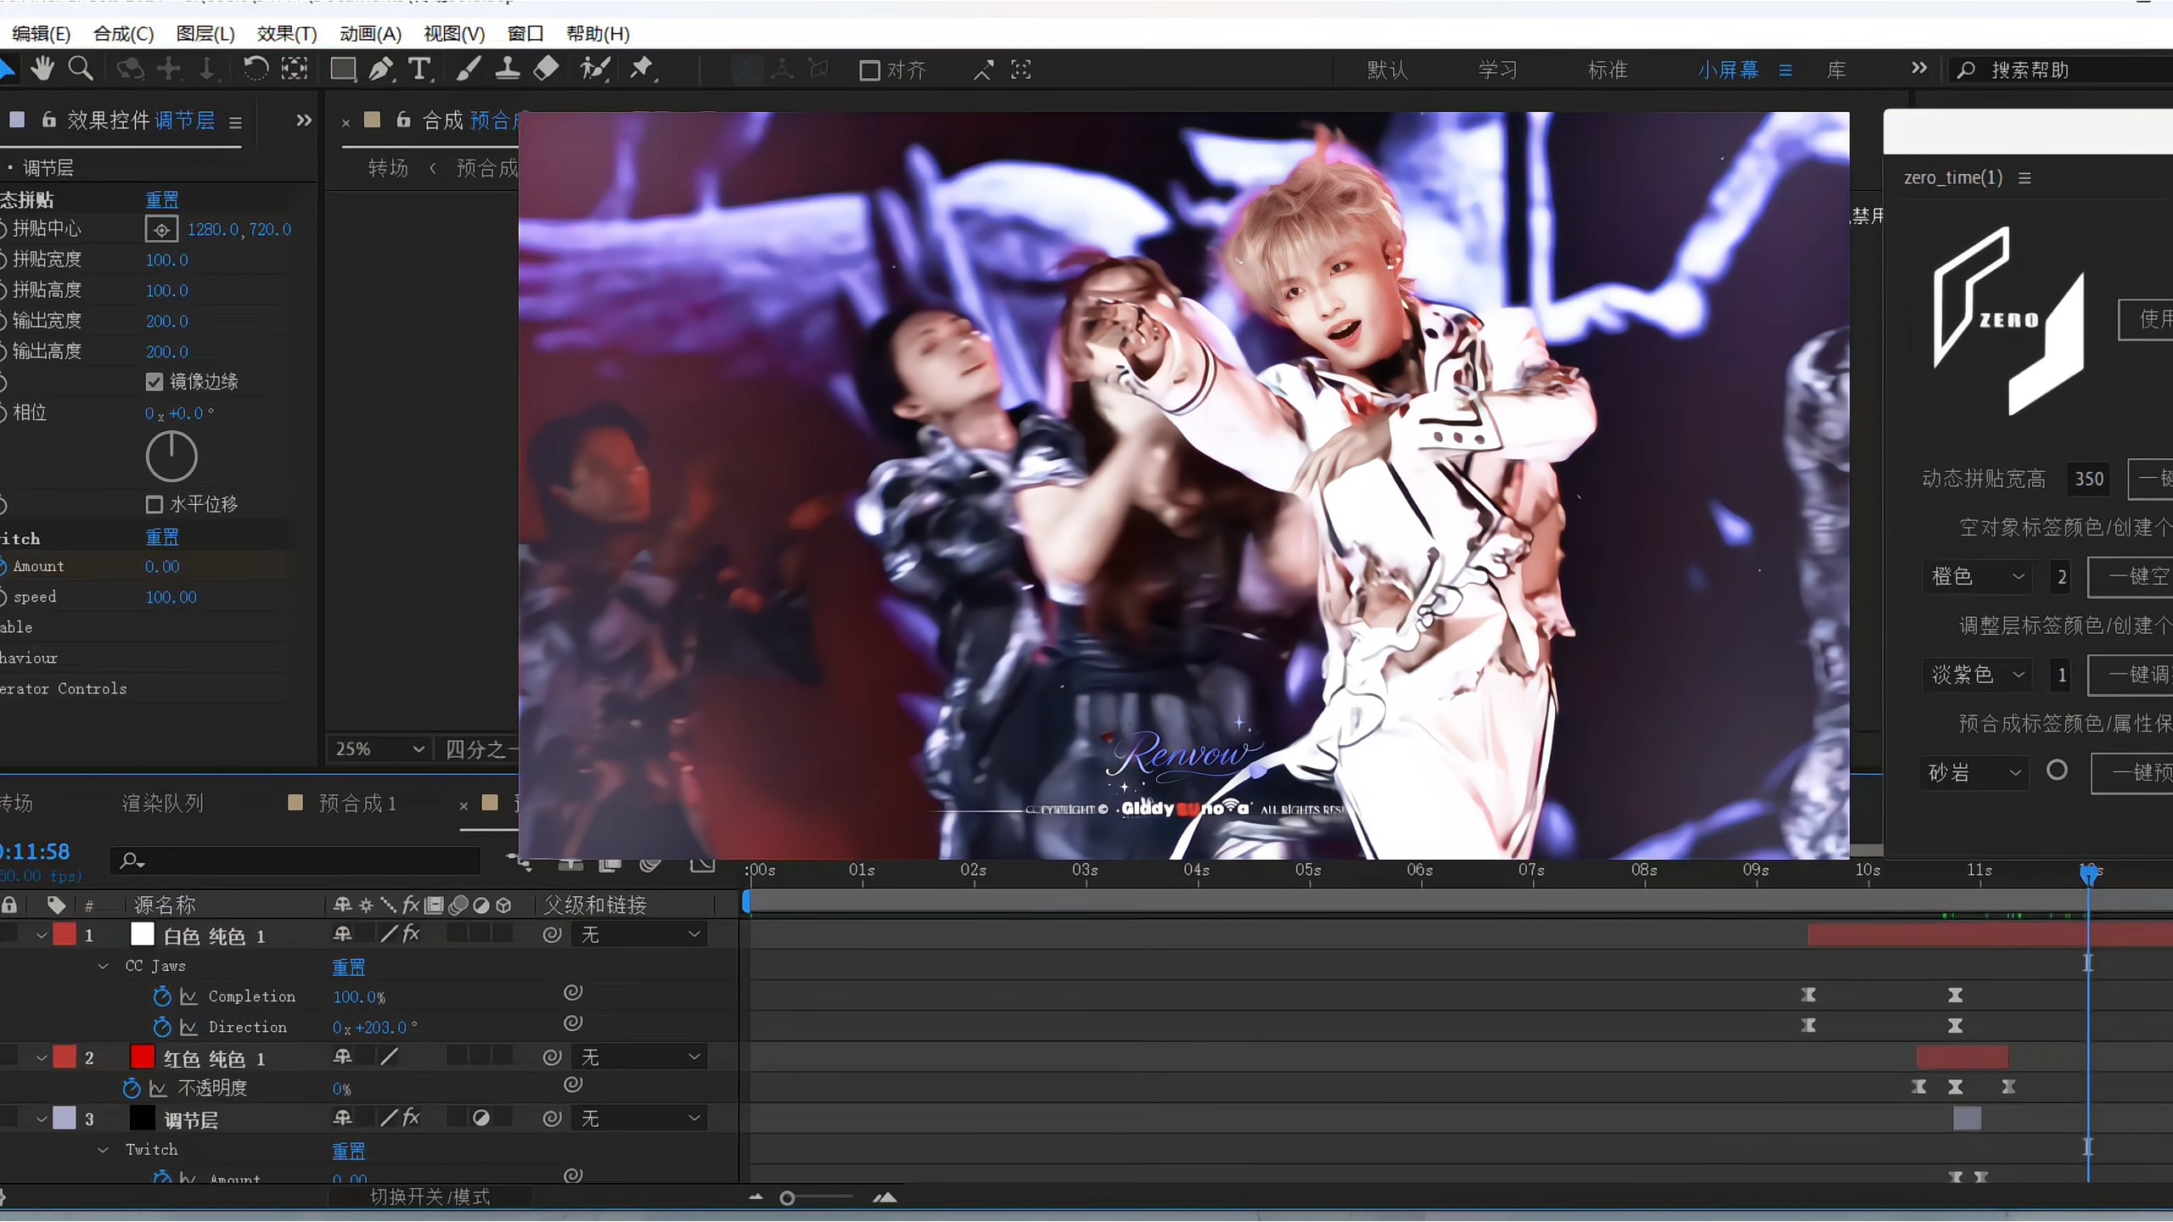
Task: Open graph editor icon for Direction property
Action: [188, 1027]
